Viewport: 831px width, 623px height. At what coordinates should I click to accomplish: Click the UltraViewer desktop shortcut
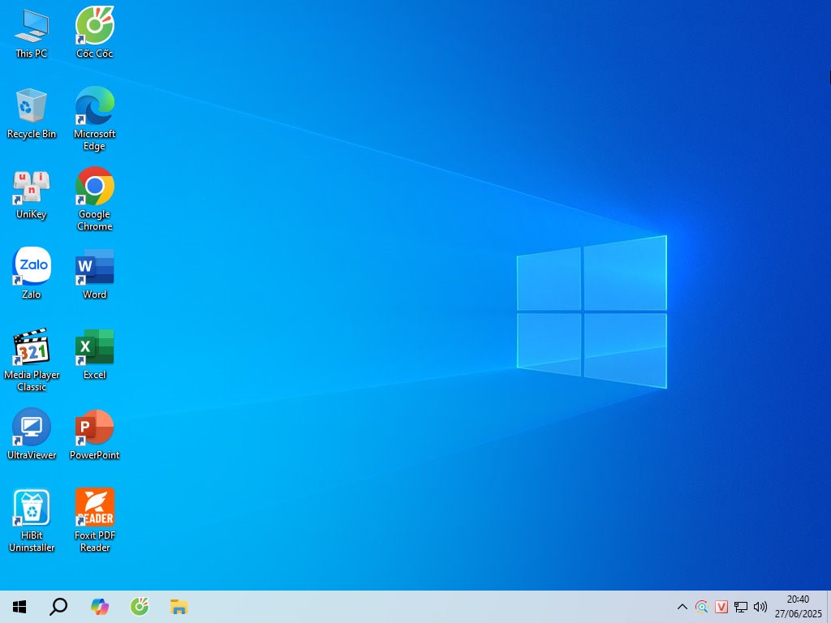[x=32, y=428]
